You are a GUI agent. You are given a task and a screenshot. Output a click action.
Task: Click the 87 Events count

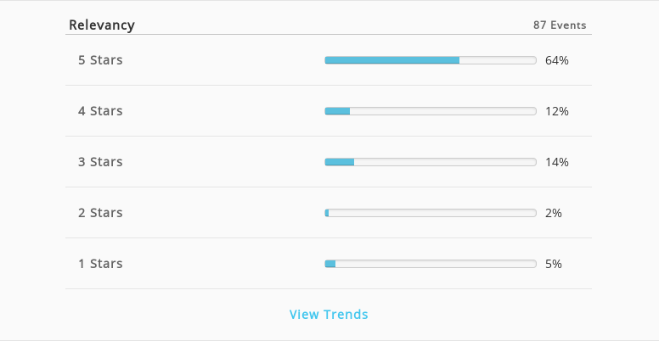coord(560,25)
